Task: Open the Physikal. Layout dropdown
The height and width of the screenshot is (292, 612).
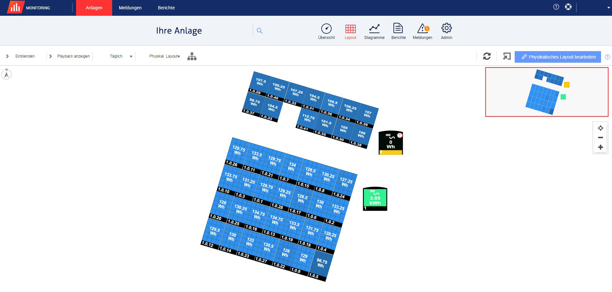Action: [x=164, y=56]
